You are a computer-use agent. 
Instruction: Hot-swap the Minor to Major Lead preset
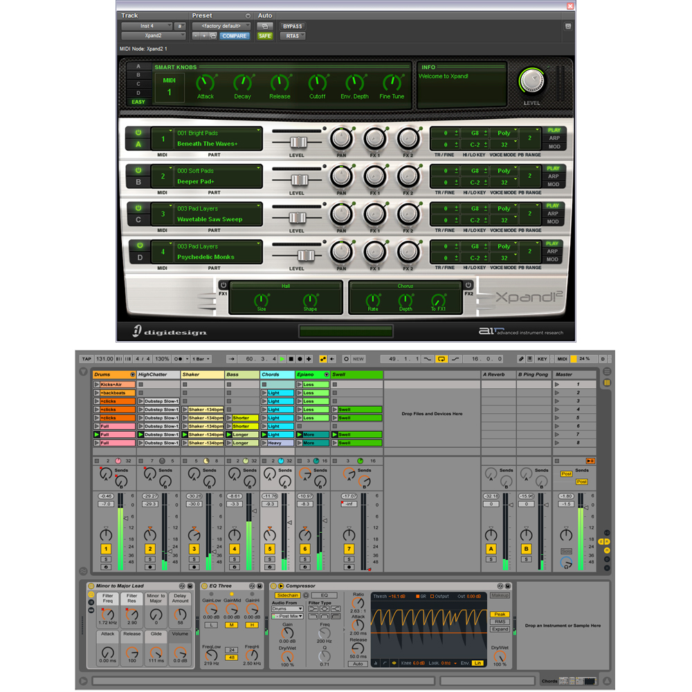182,586
